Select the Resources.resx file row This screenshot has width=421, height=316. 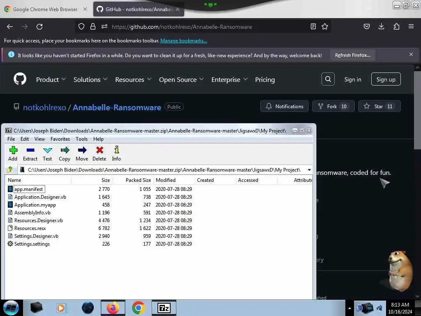click(x=158, y=228)
